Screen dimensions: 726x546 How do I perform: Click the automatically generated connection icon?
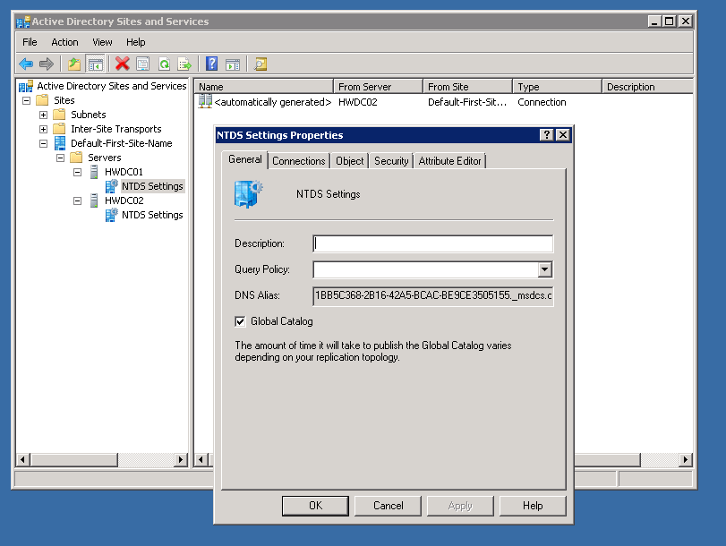205,101
